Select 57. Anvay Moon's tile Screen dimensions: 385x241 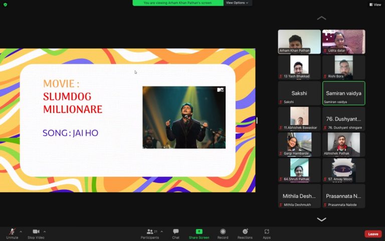pos(344,170)
